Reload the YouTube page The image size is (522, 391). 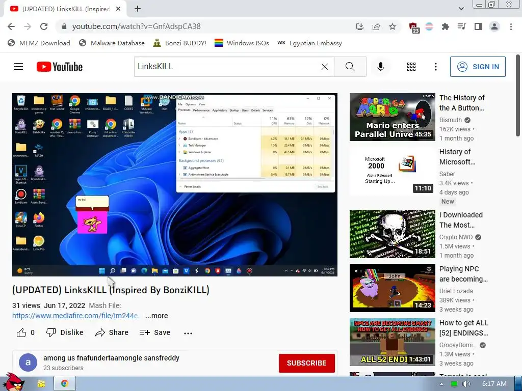44,26
